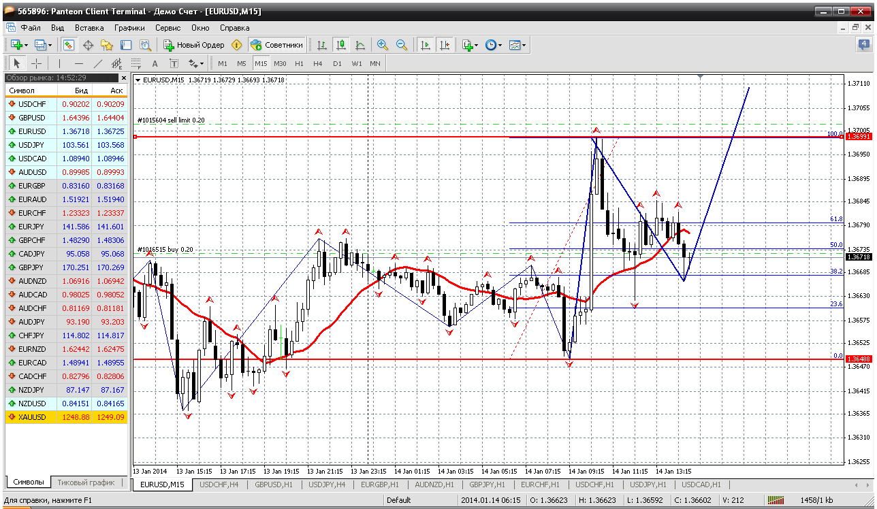This screenshot has height=509, width=877.
Task: Switch chart to bar chart type
Action: [322, 45]
